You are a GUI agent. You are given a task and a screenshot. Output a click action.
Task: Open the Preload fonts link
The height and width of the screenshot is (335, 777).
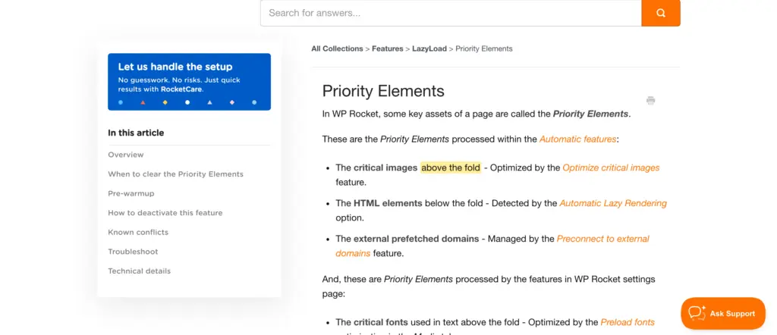(628, 322)
